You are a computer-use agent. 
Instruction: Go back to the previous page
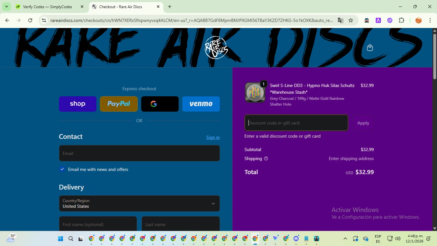click(x=7, y=20)
